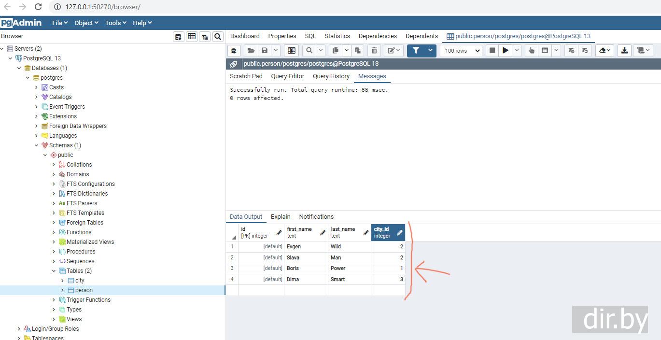Click the Download results as CSV icon
The image size is (661, 340).
point(624,51)
